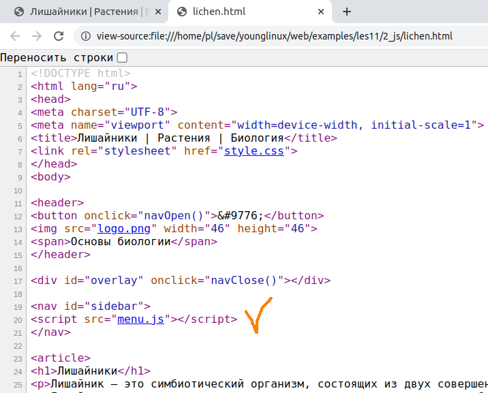The height and width of the screenshot is (393, 488).
Task: Close the lichen.html tab
Action: tap(321, 12)
